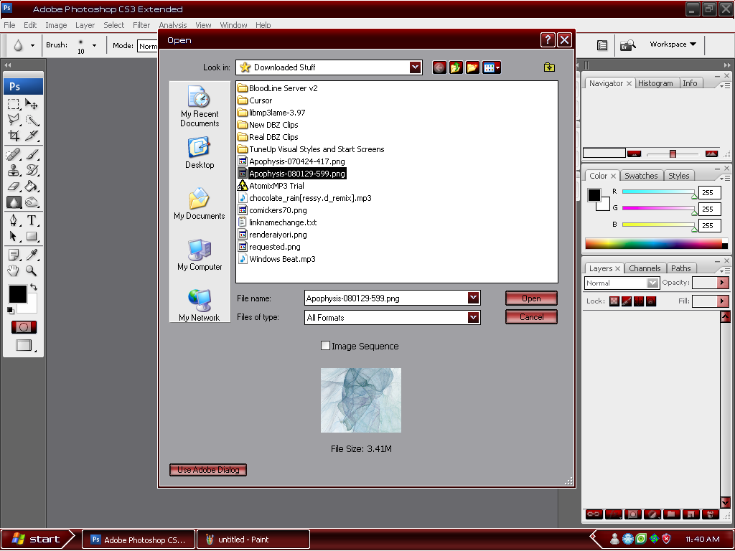This screenshot has width=735, height=551.
Task: Open the File menu
Action: [9, 25]
